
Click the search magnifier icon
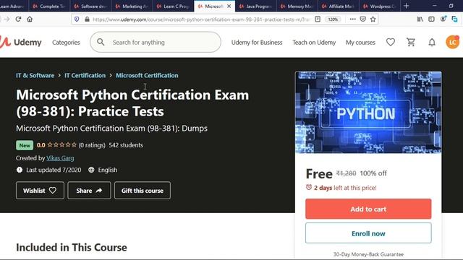pyautogui.click(x=101, y=42)
